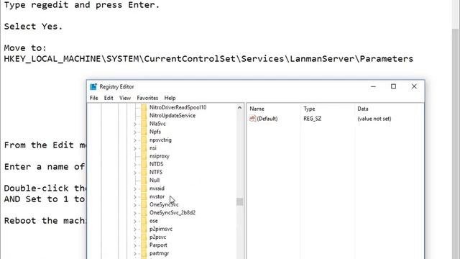The height and width of the screenshot is (259, 460).
Task: Click the partmgr folder icon
Action: [144, 253]
